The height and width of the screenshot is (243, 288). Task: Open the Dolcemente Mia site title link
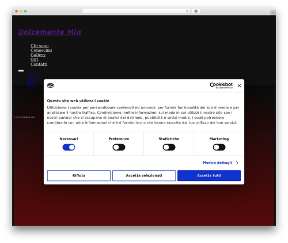point(50,32)
